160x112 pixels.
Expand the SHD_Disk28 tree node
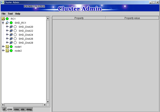click(7, 42)
